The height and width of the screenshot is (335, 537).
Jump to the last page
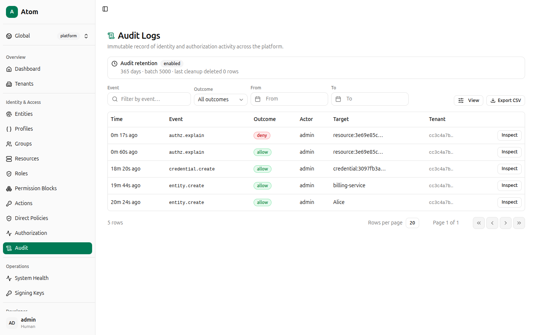[x=519, y=223]
